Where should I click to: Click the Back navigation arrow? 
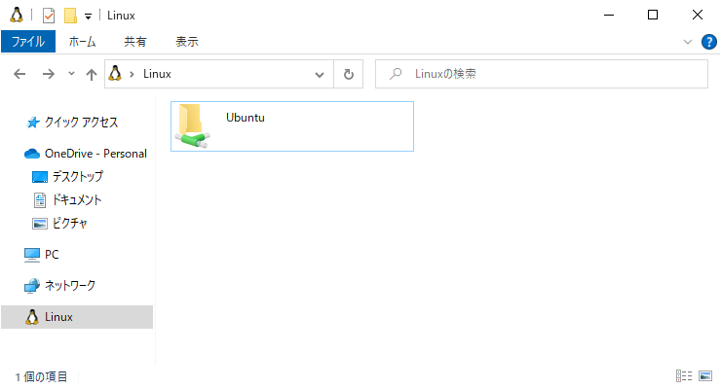click(x=19, y=74)
